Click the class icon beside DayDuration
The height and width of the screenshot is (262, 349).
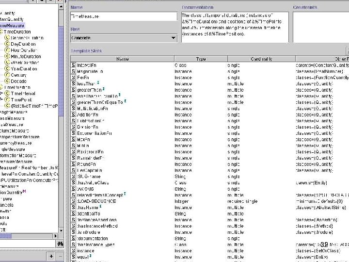[7, 44]
